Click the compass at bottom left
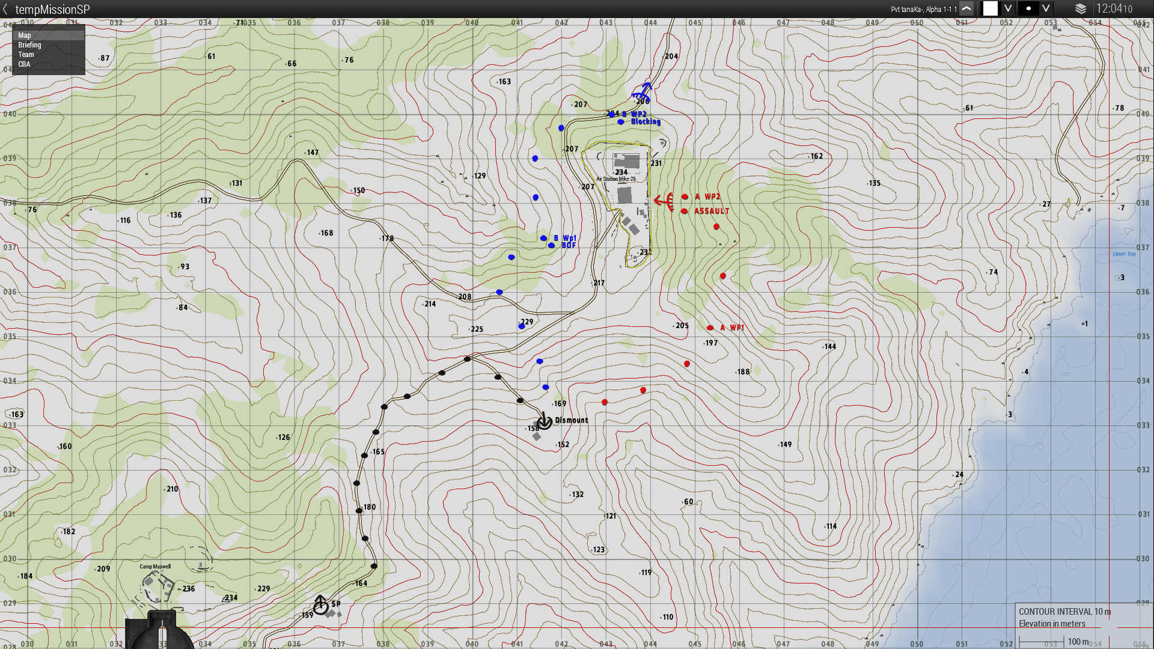This screenshot has height=649, width=1154. tap(160, 630)
